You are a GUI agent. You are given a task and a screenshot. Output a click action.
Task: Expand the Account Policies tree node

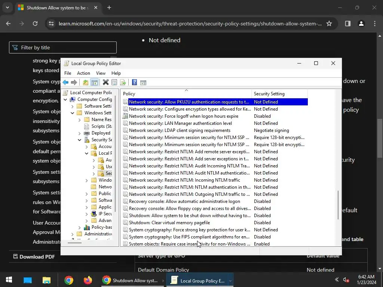tap(86, 146)
